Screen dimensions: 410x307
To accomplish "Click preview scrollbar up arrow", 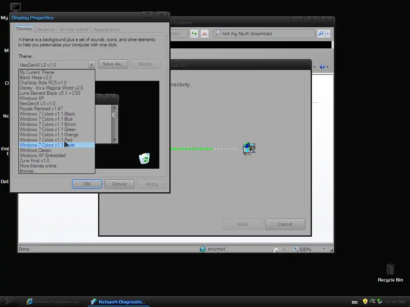I will pyautogui.click(x=115, y=108).
